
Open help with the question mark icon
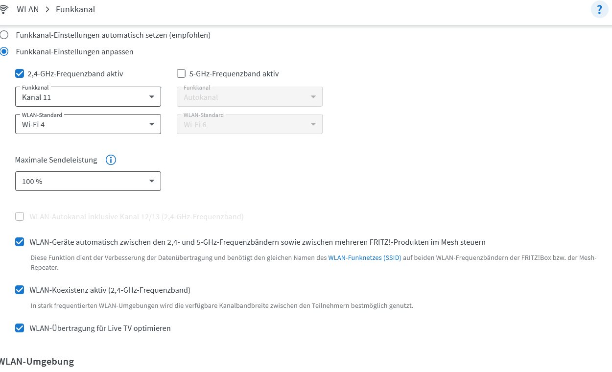[x=600, y=10]
